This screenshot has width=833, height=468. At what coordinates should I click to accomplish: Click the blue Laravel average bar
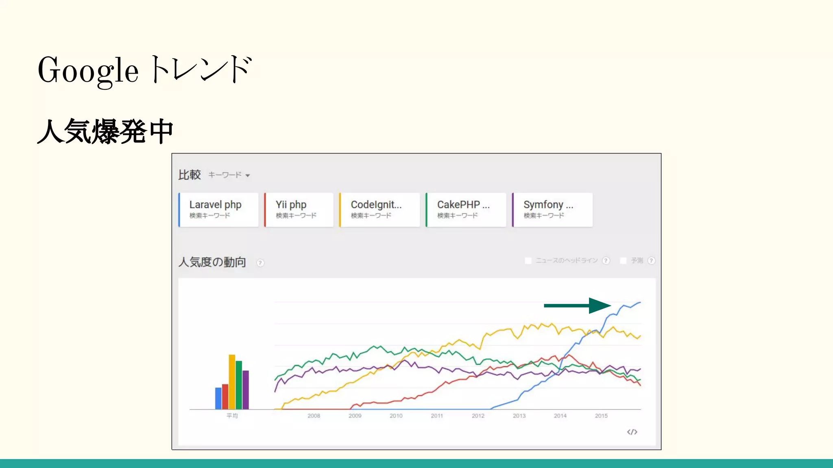click(x=218, y=398)
